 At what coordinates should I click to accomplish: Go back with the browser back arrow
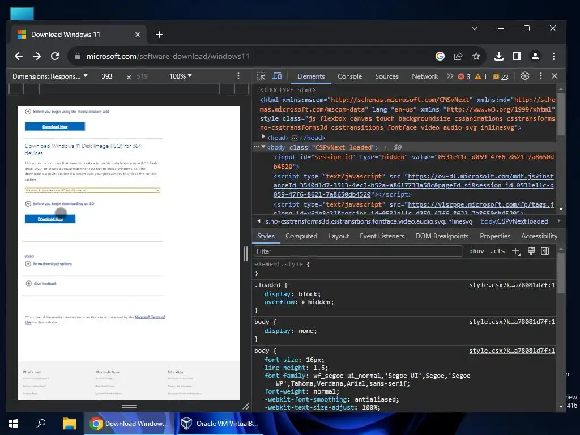(19, 56)
